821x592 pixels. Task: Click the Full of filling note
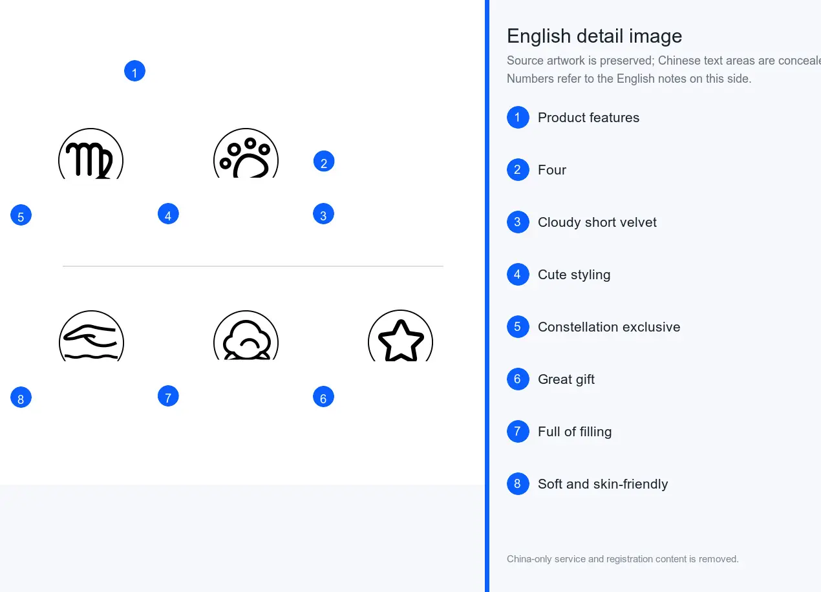pyautogui.click(x=575, y=432)
